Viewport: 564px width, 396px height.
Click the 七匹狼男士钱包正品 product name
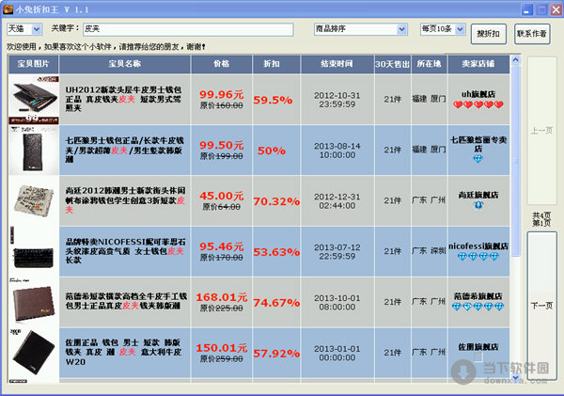click(x=125, y=150)
